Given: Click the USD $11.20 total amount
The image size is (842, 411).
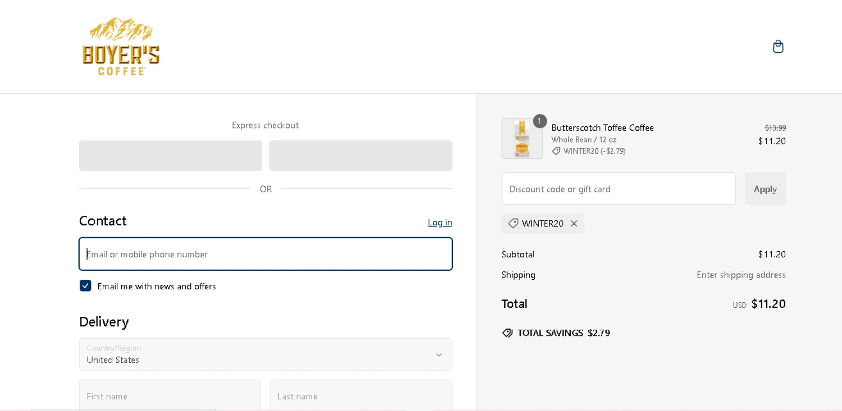Looking at the screenshot, I should pos(759,304).
